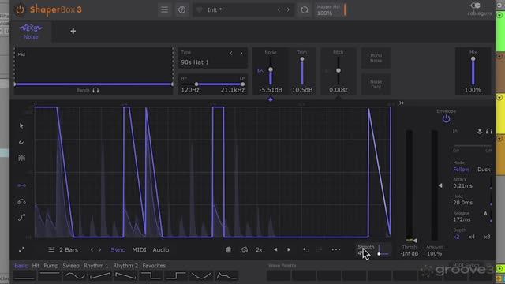Add a new shaper with plus button
Screen dimensions: 505x284
(73, 32)
